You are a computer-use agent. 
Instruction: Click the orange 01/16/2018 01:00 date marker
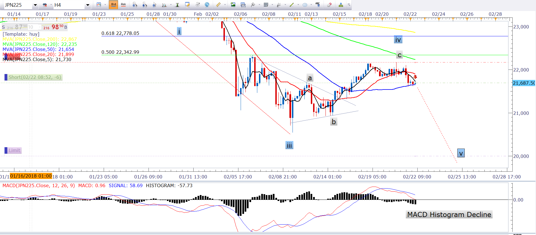pos(31,176)
